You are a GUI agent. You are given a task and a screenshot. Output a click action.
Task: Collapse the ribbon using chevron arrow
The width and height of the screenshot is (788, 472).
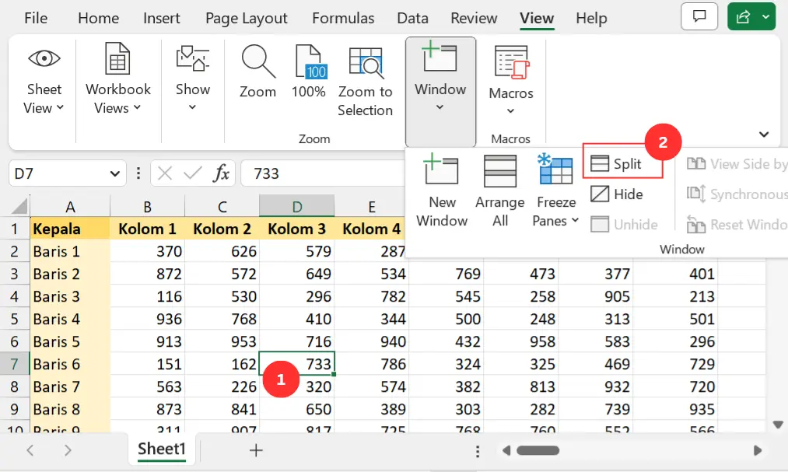coord(764,134)
